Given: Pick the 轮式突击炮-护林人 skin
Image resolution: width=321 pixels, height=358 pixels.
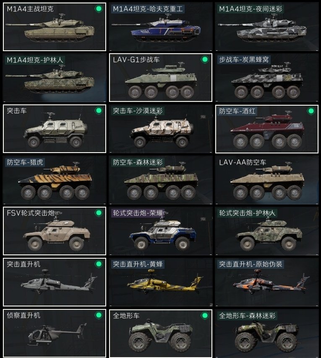Looking at the screenshot, I should pos(267,231).
